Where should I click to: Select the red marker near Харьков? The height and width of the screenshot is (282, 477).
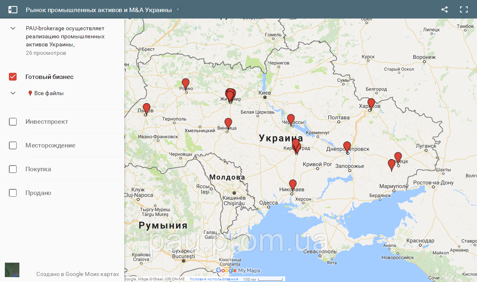coord(371,104)
